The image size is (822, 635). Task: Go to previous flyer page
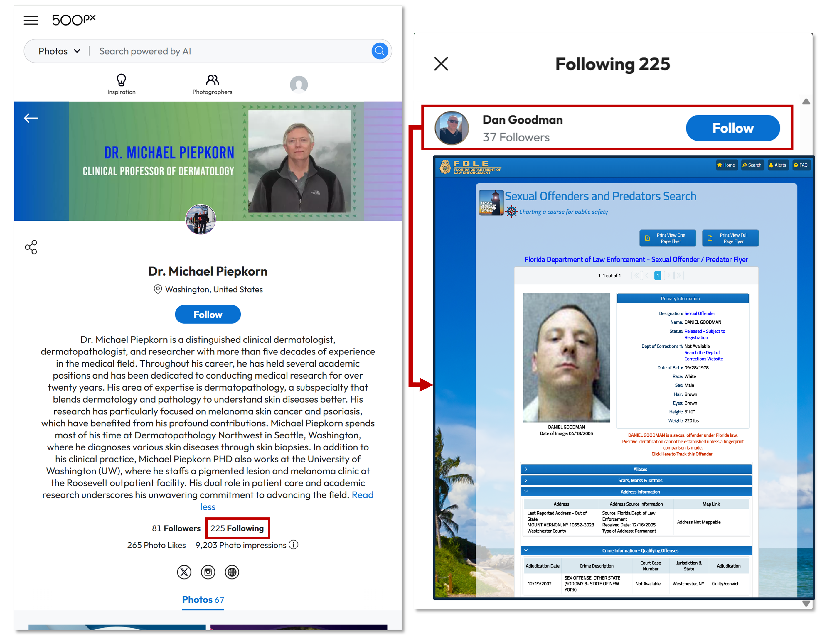pos(647,276)
